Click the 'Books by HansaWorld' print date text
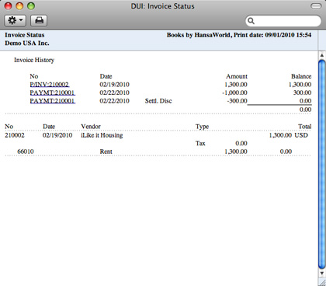326x286 pixels. click(x=239, y=35)
